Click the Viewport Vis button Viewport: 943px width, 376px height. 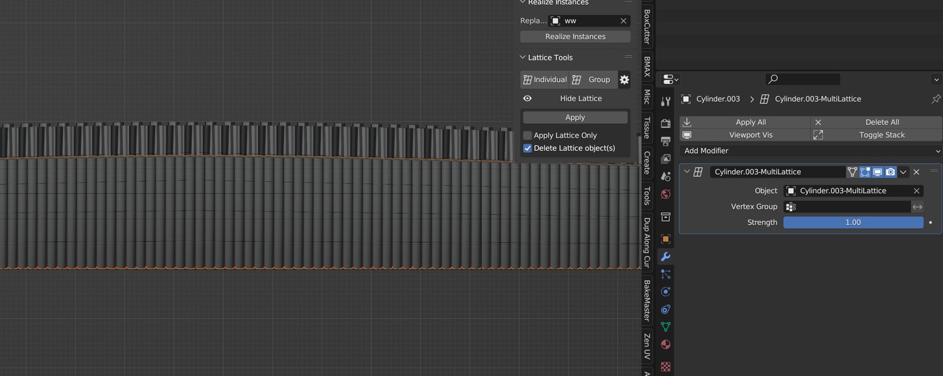point(745,135)
